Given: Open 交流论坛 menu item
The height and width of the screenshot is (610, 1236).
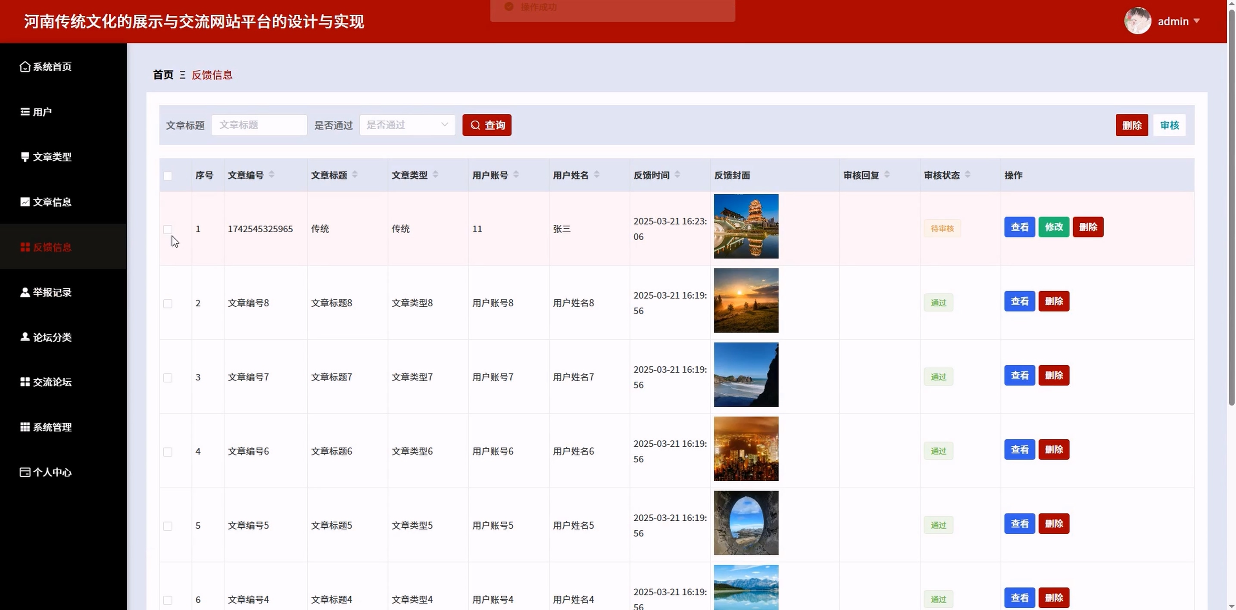Looking at the screenshot, I should click(x=52, y=382).
